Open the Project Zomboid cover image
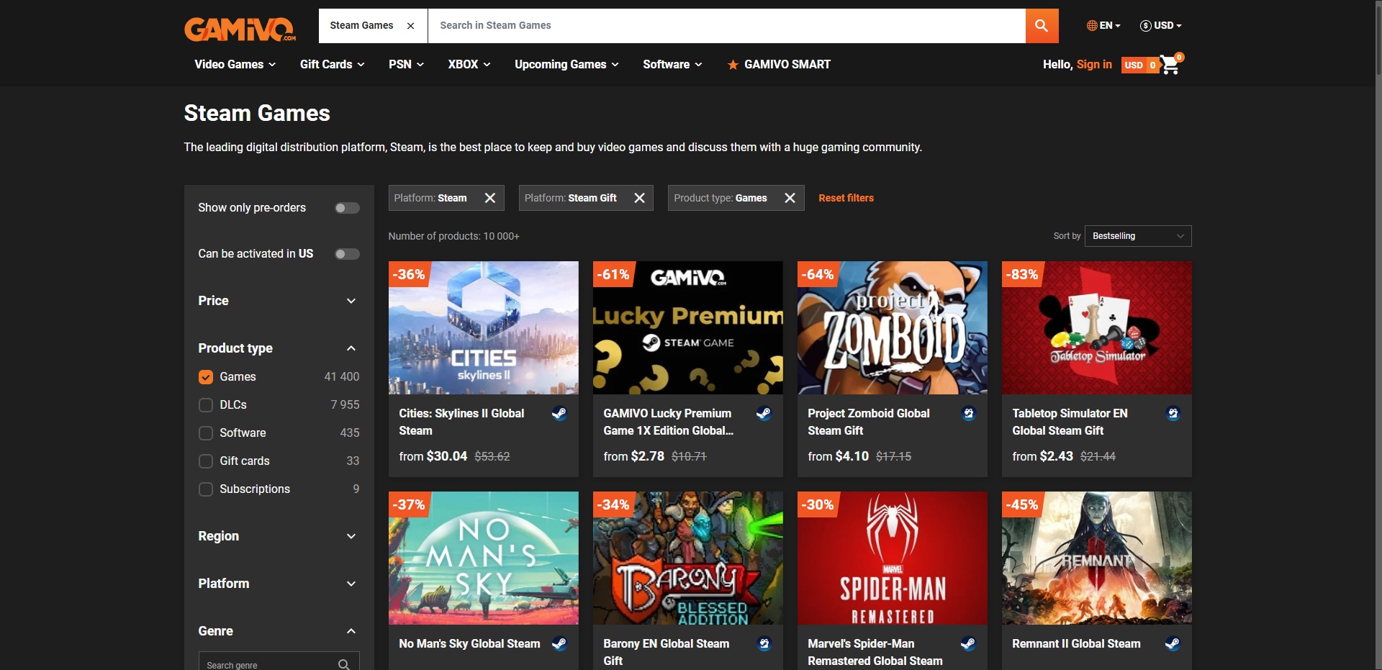 [x=893, y=327]
